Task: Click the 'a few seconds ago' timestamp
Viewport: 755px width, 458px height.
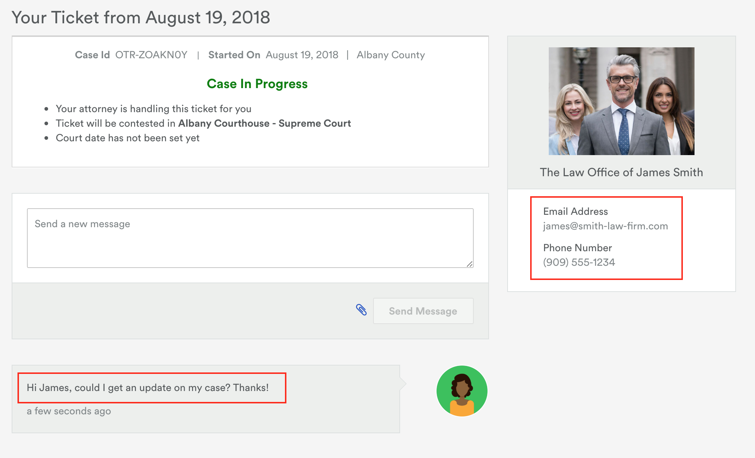Action: coord(69,411)
